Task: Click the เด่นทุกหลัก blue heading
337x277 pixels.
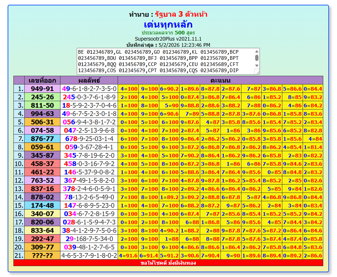Action: coord(168,24)
